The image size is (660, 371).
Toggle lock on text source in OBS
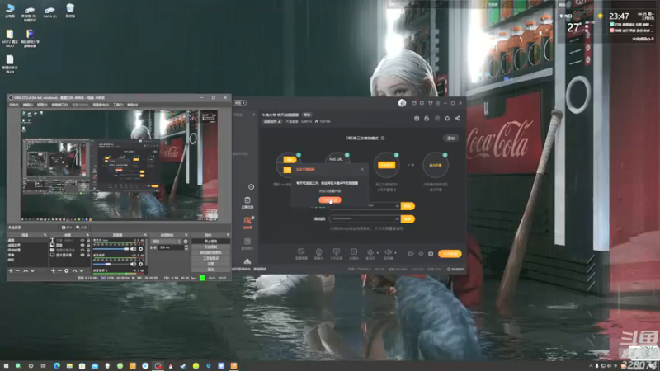click(88, 240)
